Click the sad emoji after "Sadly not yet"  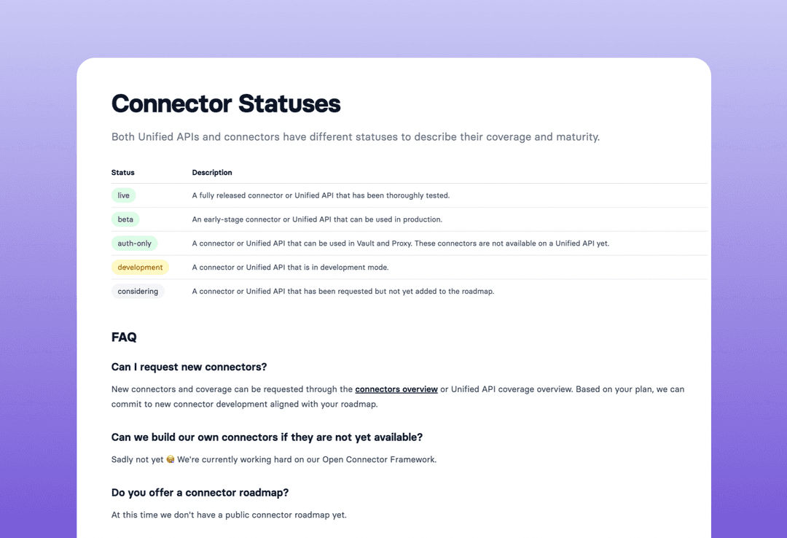pos(171,460)
